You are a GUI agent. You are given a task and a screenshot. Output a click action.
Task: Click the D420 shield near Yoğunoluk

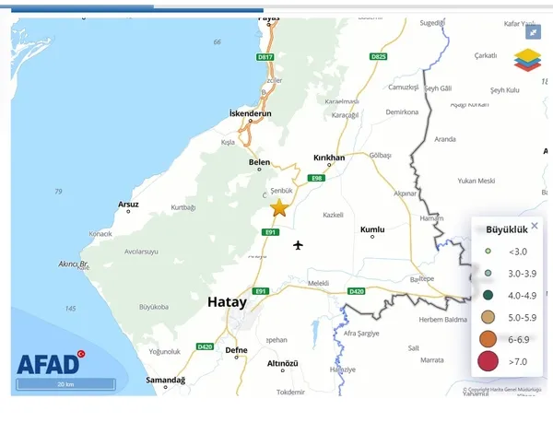pyautogui.click(x=205, y=346)
